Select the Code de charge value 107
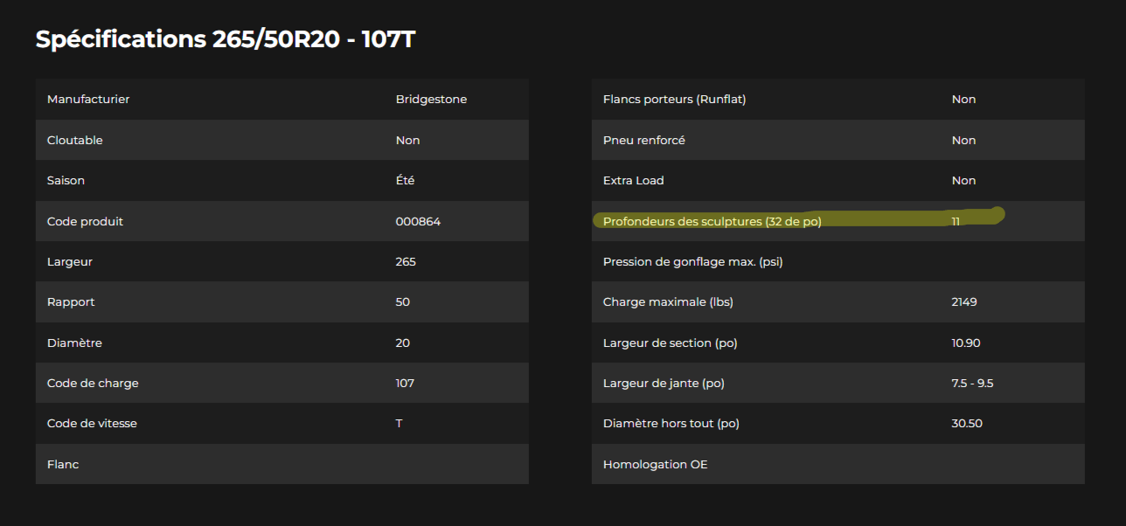1126x526 pixels. pyautogui.click(x=405, y=384)
